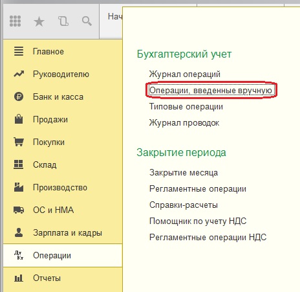Open the History scroll icon
The image size is (300, 292).
63,21
